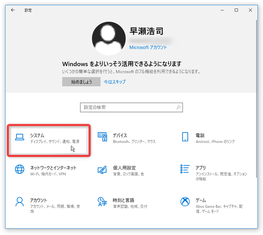Select the 時刻と言語 title
This screenshot has width=263, height=235.
coord(123,200)
